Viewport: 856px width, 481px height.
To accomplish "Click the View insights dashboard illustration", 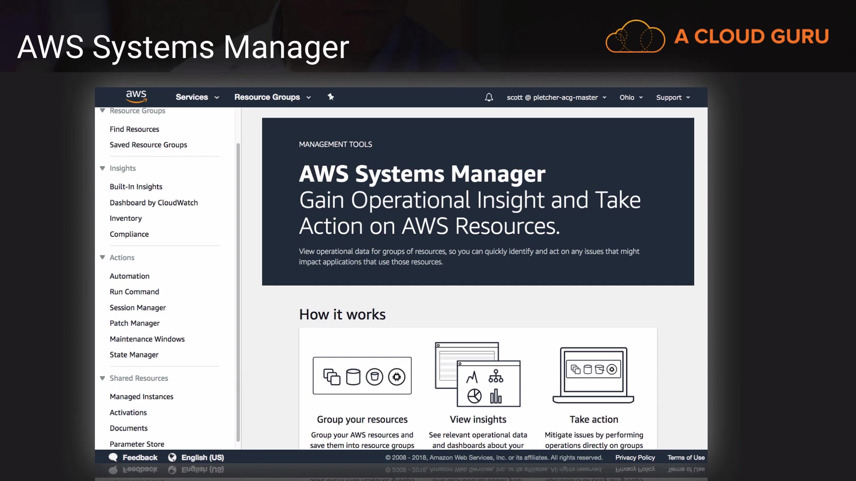I will (478, 374).
